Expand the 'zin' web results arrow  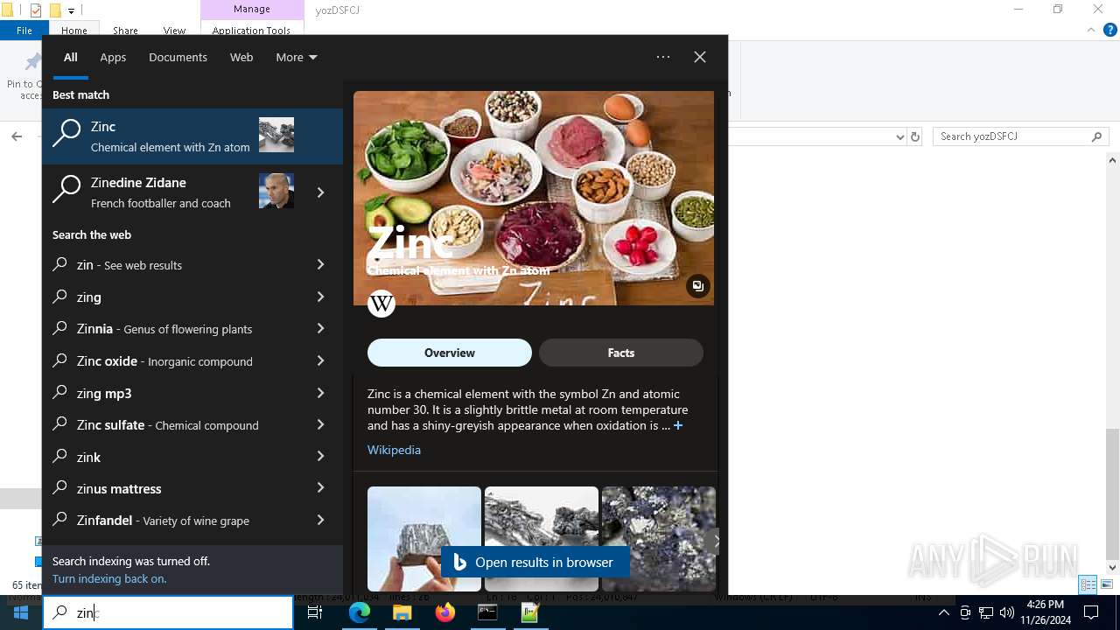point(320,264)
